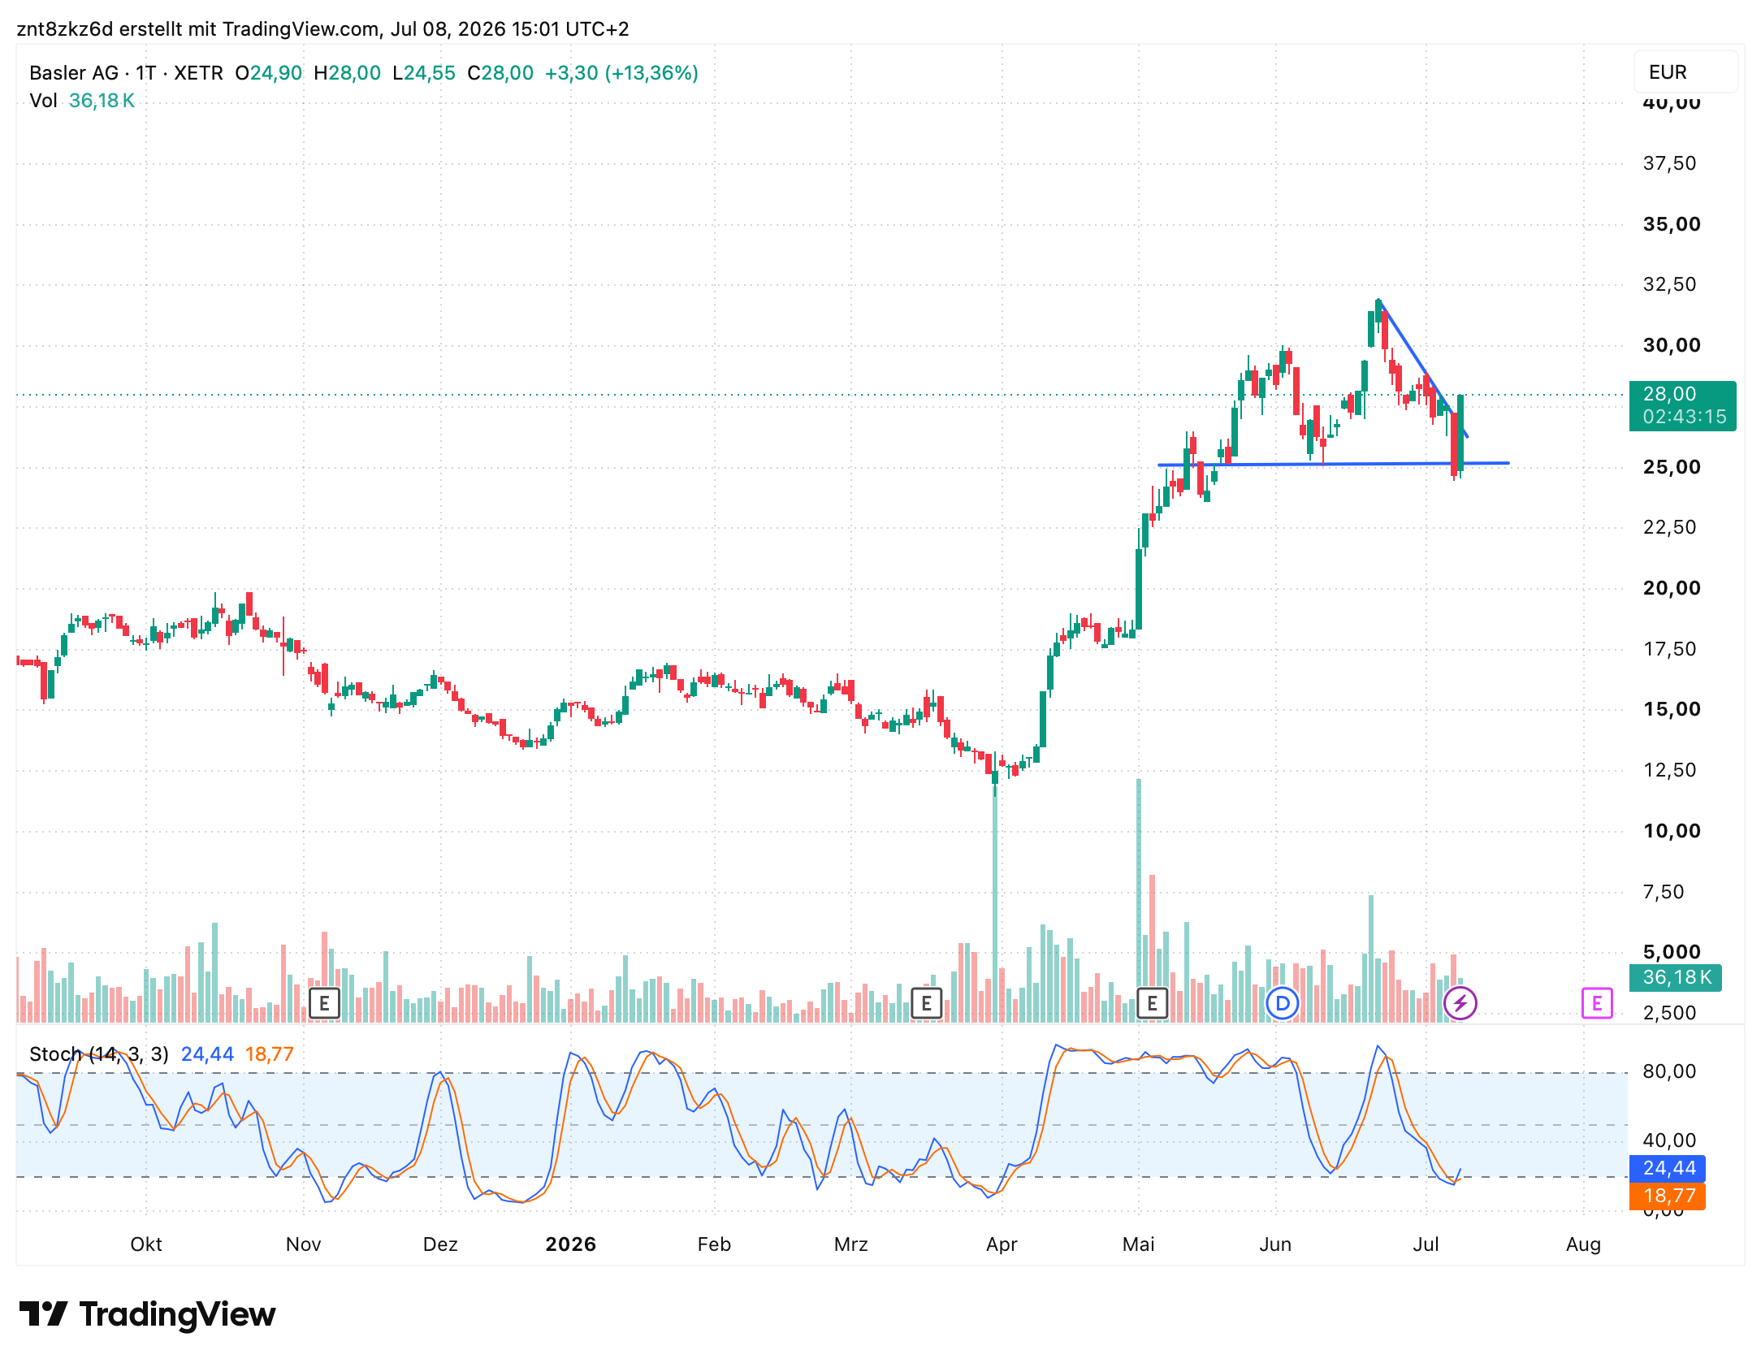Select the Stoch (14, 3, 3) indicator label

pos(99,1054)
